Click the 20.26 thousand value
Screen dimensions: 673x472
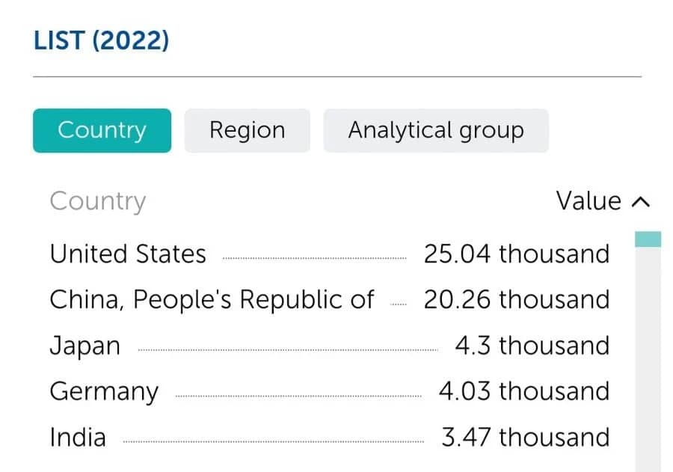pyautogui.click(x=516, y=300)
